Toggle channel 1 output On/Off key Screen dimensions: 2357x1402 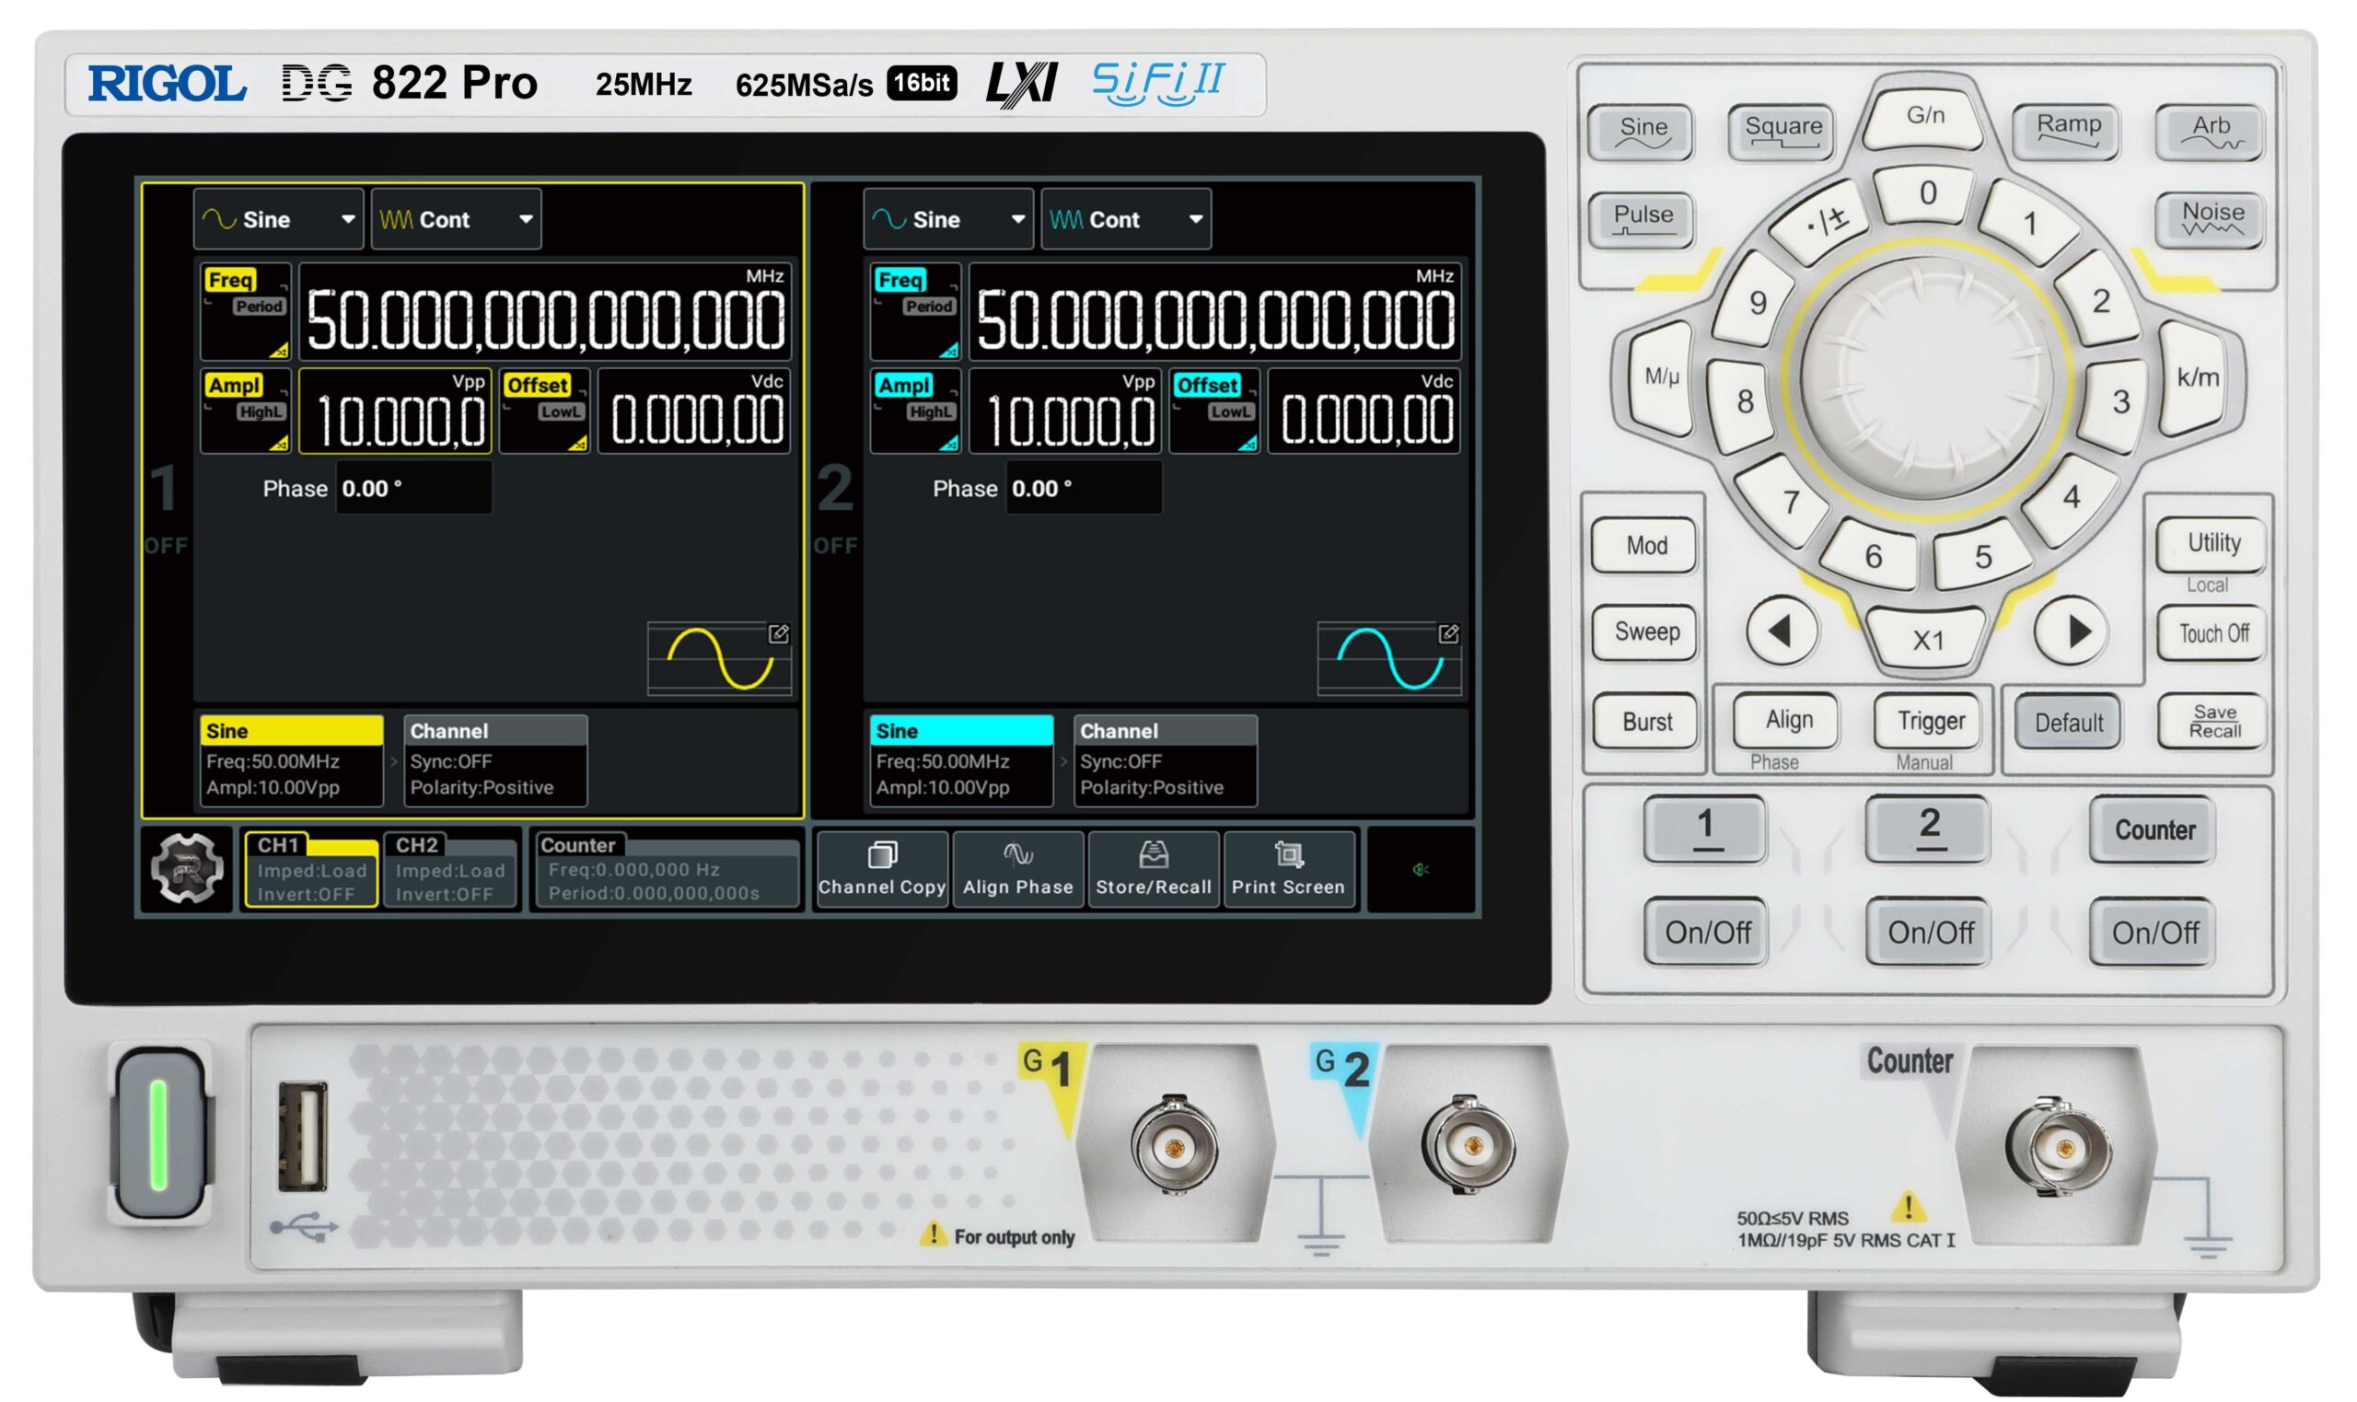point(1706,932)
